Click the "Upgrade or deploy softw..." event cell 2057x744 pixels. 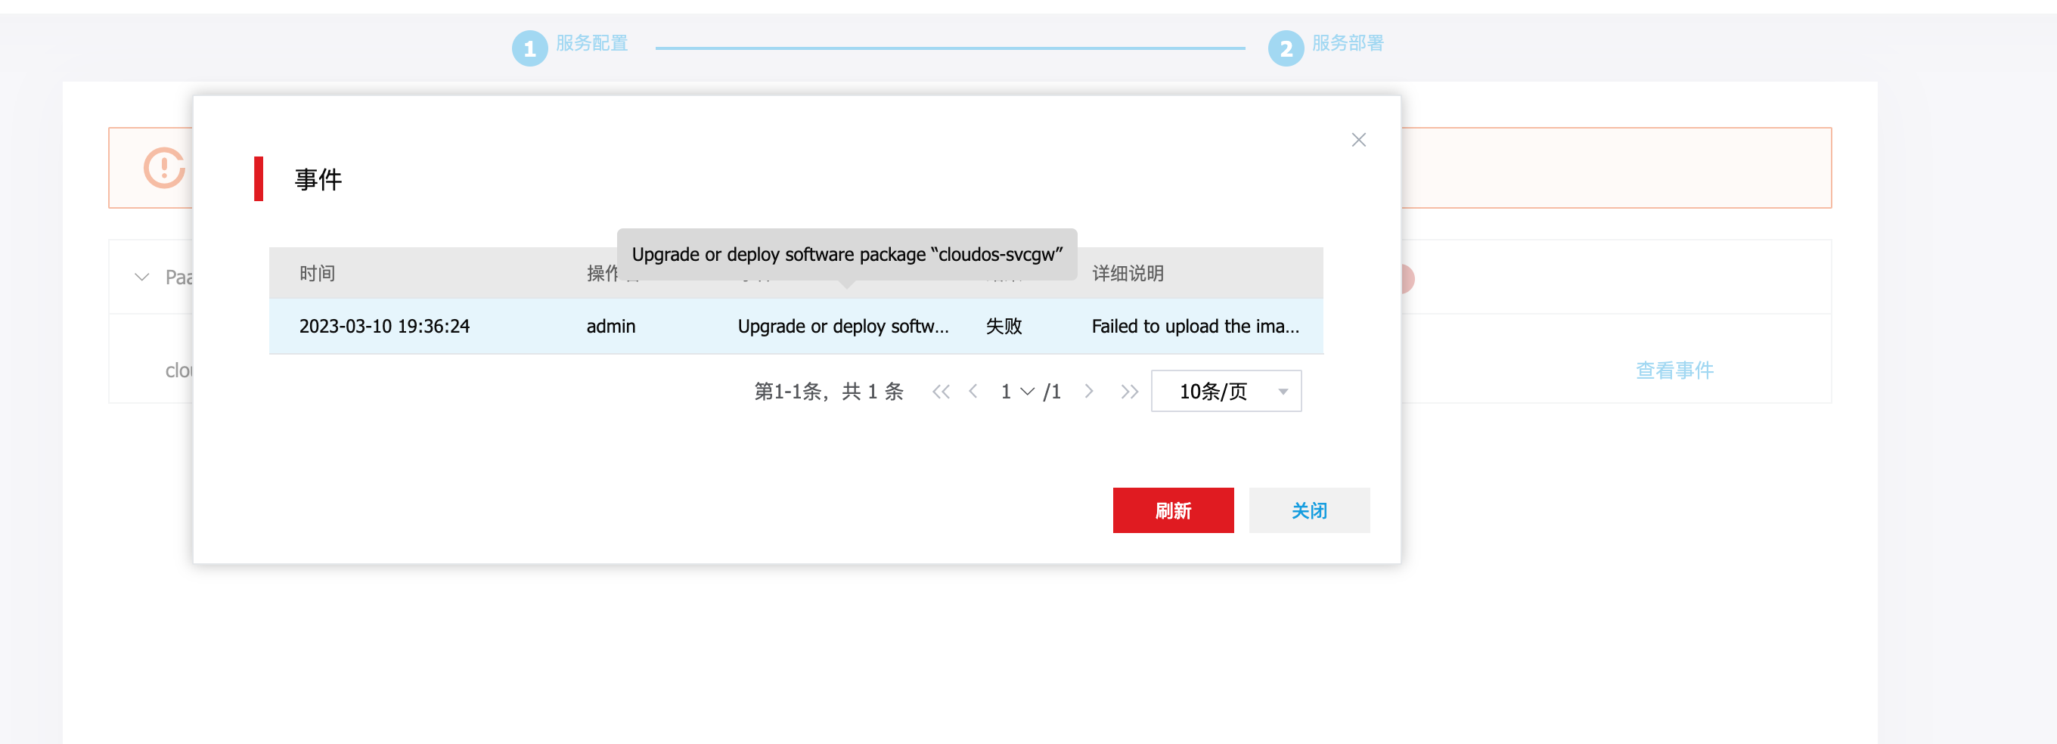pyautogui.click(x=842, y=327)
